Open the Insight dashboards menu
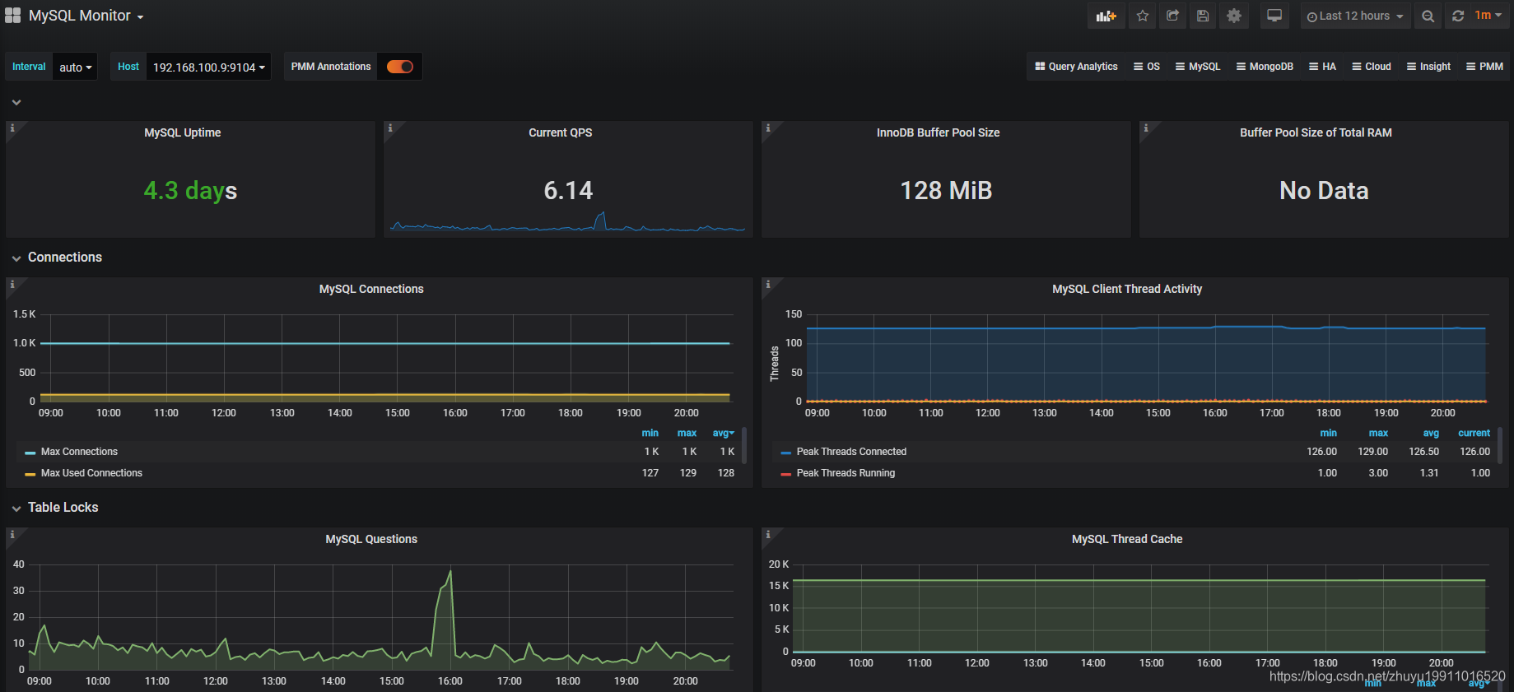 click(x=1428, y=67)
